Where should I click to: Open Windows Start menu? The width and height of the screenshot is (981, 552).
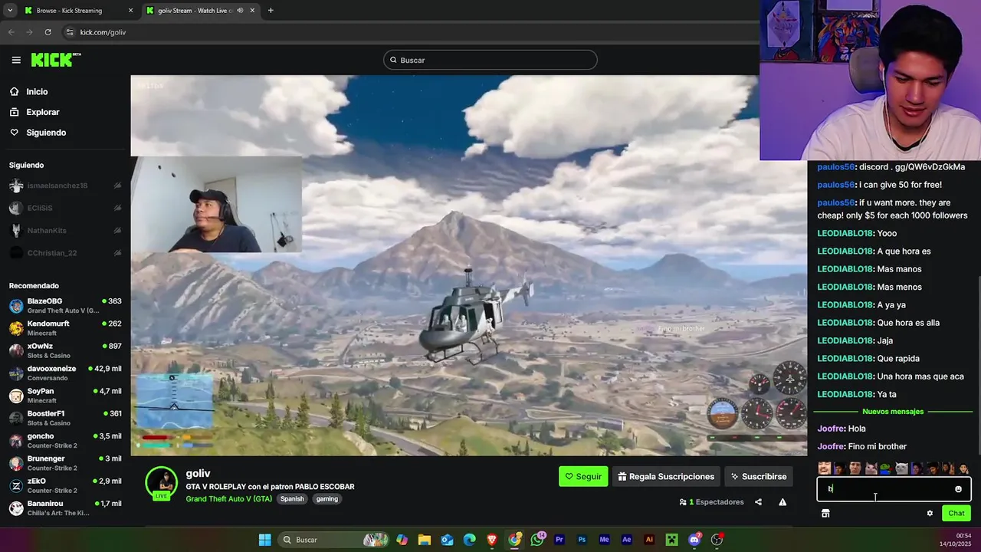click(x=264, y=540)
